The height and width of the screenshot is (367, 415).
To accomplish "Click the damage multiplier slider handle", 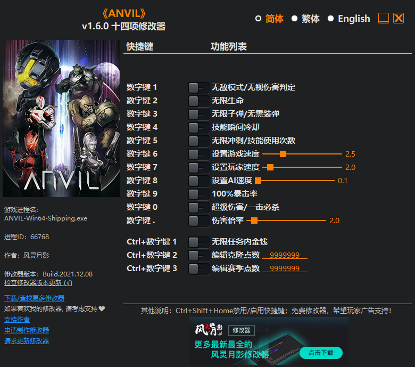I will [254, 221].
